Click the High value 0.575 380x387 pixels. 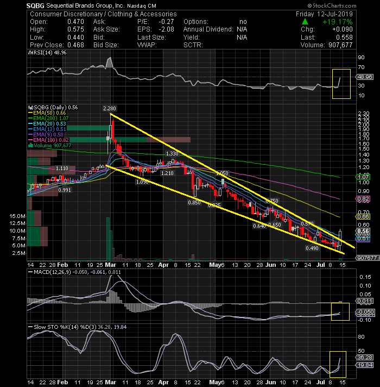coord(75,29)
